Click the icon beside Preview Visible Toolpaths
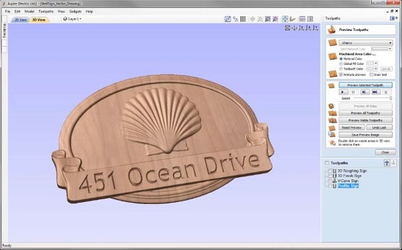Image resolution: width=402 pixels, height=250 pixels. (x=332, y=120)
